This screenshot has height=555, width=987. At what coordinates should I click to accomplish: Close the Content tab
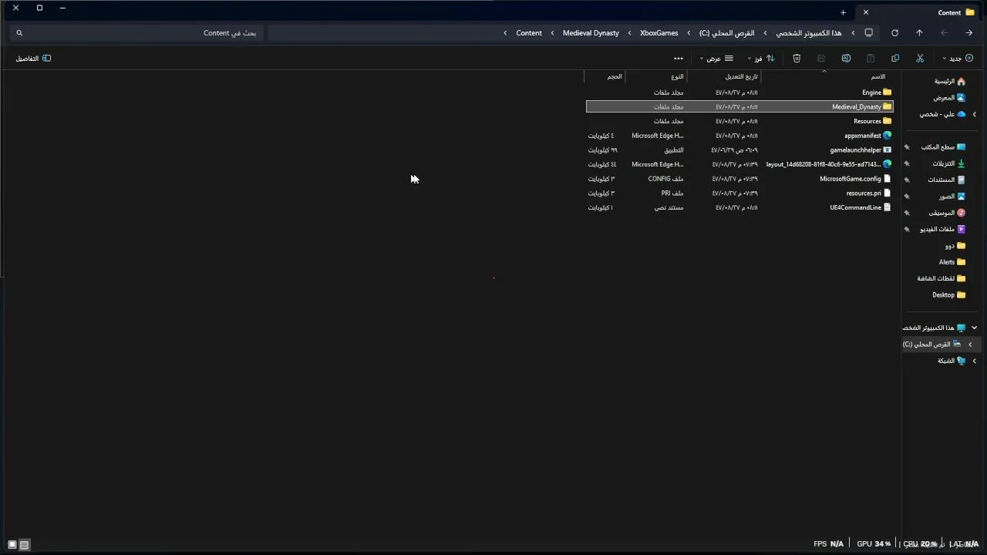[x=866, y=12]
